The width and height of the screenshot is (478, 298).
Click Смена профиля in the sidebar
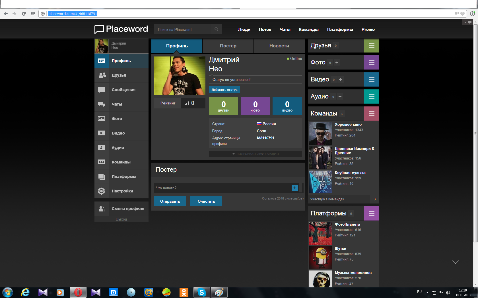[x=121, y=209]
